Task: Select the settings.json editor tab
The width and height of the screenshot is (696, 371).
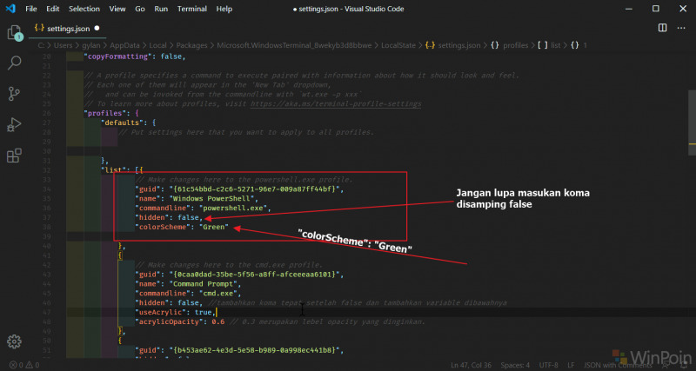Action: [x=67, y=29]
